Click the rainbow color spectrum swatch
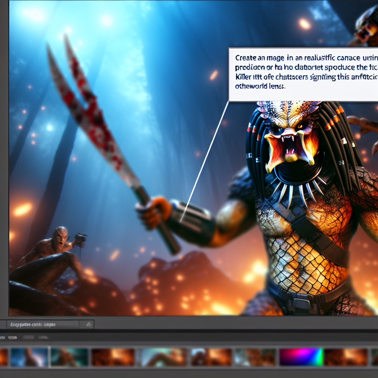The image size is (378, 378). (x=301, y=357)
